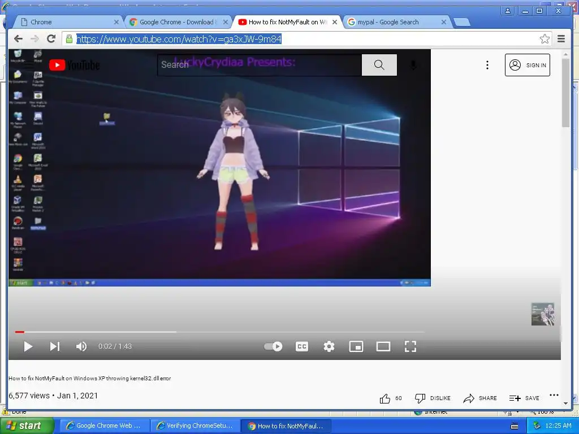579x434 pixels.
Task: Play the video
Action: coord(28,346)
